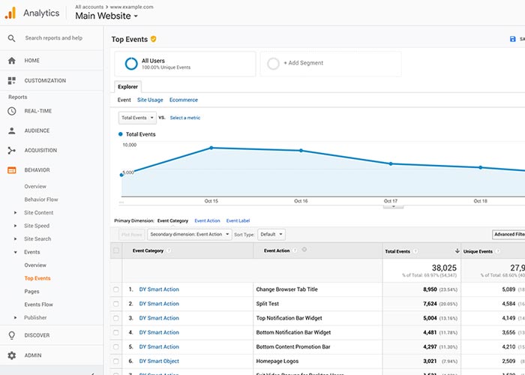The width and height of the screenshot is (525, 375).
Task: Check the box for row 1 Change Browser Tab Title
Action: (x=115, y=289)
